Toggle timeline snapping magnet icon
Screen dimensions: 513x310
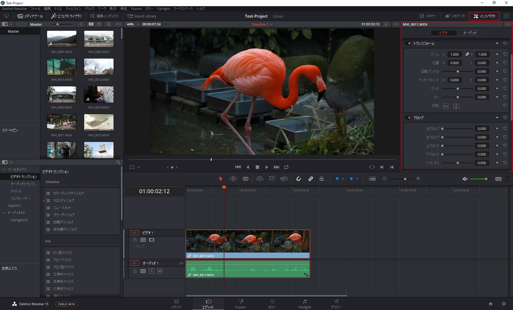(x=299, y=179)
